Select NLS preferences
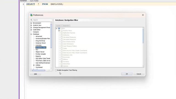This screenshot has width=176, height=99. coord(37,50)
